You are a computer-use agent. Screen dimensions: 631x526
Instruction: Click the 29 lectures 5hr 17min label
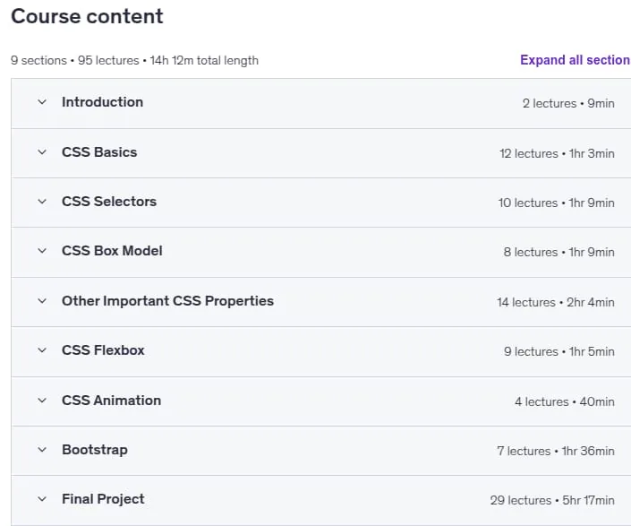(552, 500)
